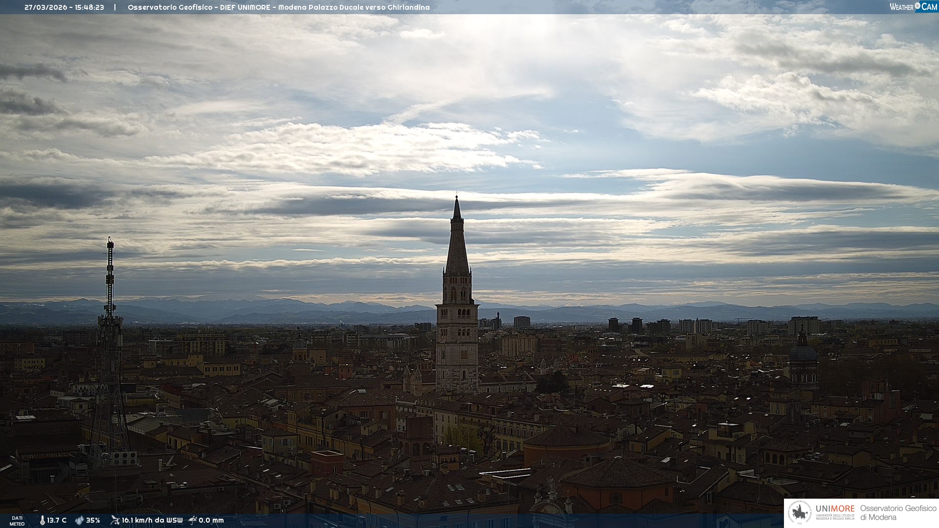939x528 pixels.
Task: Click the Modena Palazzo Ducale title text
Action: (x=321, y=7)
